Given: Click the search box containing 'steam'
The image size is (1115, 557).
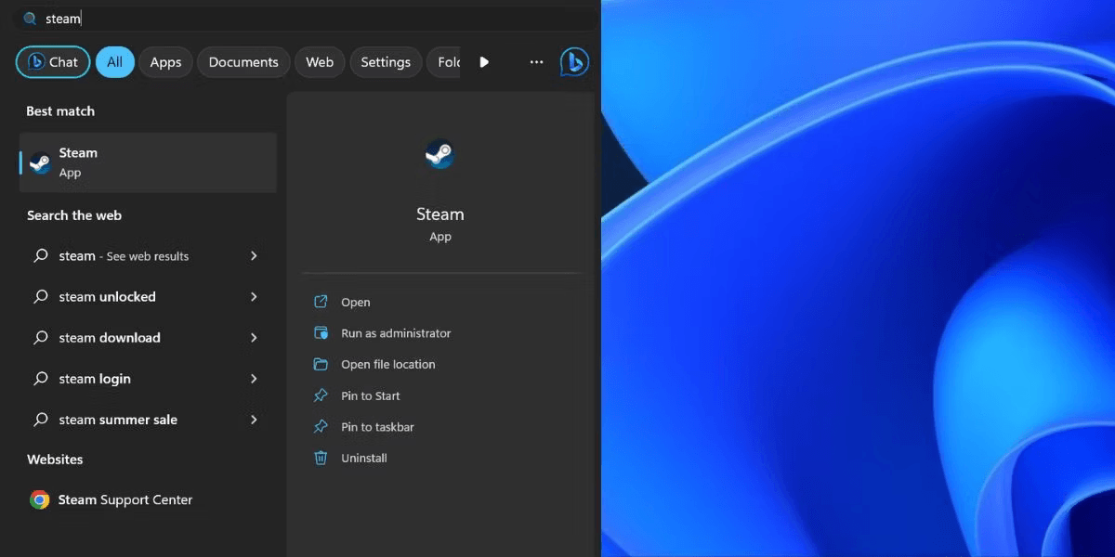Looking at the screenshot, I should (x=279, y=19).
